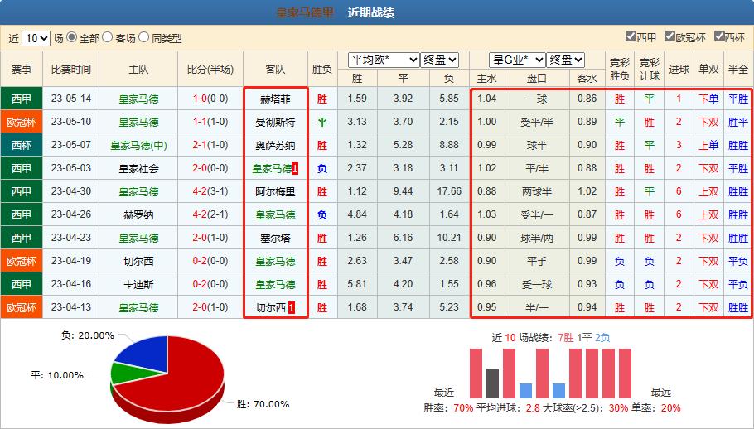
Task: Click home team 卡迪斯
Action: (x=138, y=284)
